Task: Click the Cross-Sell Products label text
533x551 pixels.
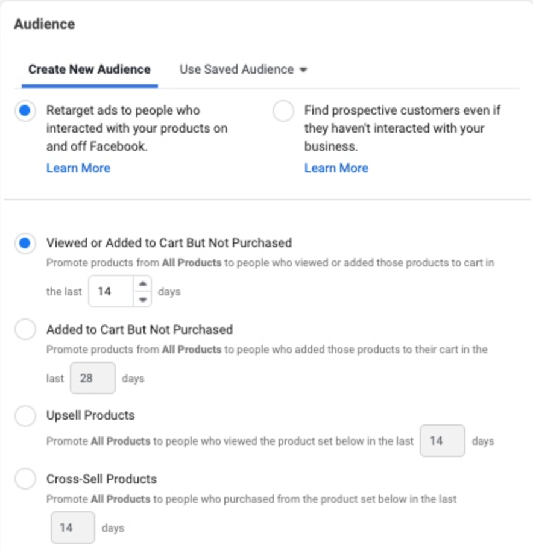Action: (101, 479)
